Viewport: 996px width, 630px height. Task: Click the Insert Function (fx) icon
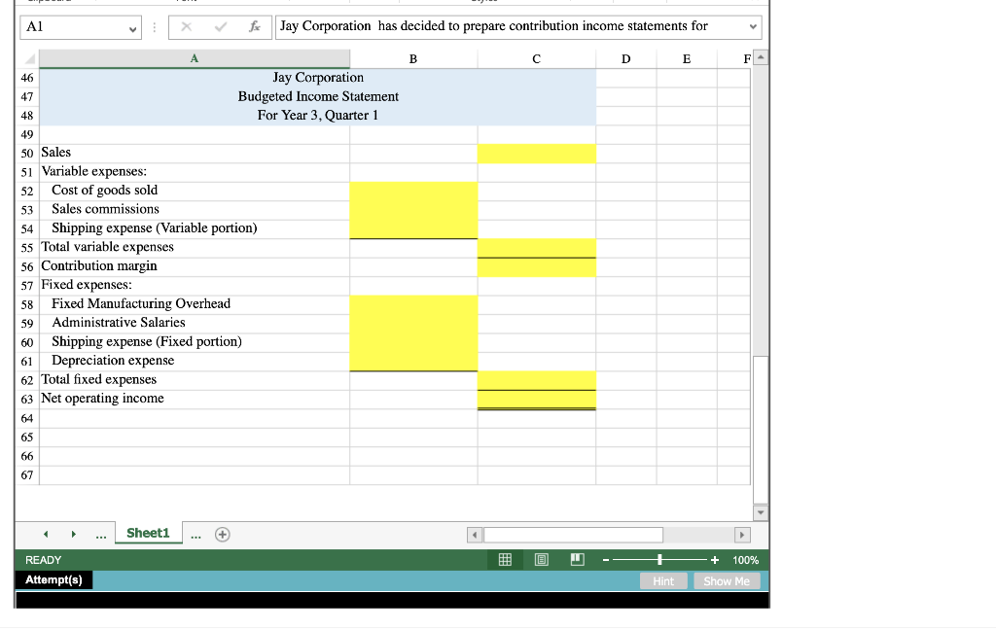click(x=255, y=26)
